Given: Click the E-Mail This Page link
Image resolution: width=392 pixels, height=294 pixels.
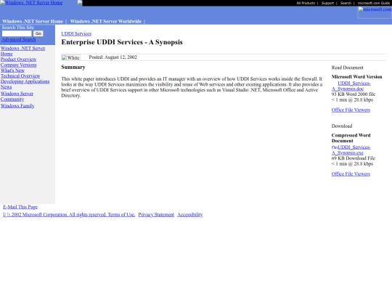Looking at the screenshot, I should pos(20,207).
